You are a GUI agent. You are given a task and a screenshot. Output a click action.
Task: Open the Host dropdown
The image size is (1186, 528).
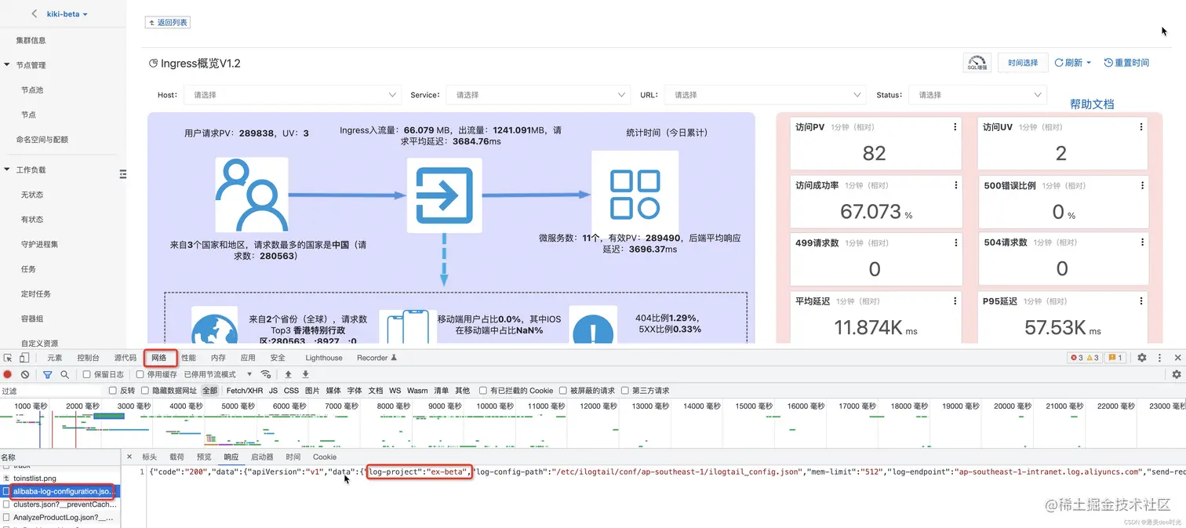click(293, 95)
